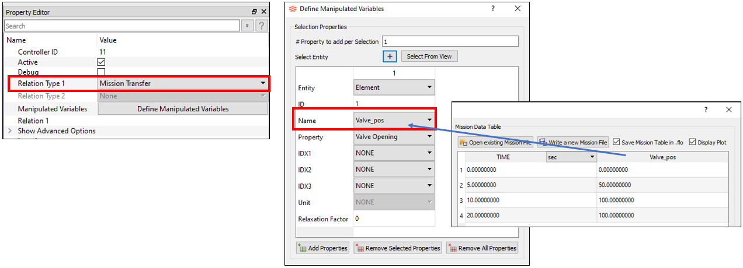Viewport: 743px width, 268px height.
Task: Click the Define Manipulated Variables button
Action: (x=183, y=109)
